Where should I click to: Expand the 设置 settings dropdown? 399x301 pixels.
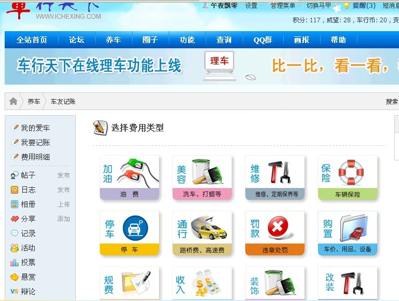click(254, 5)
